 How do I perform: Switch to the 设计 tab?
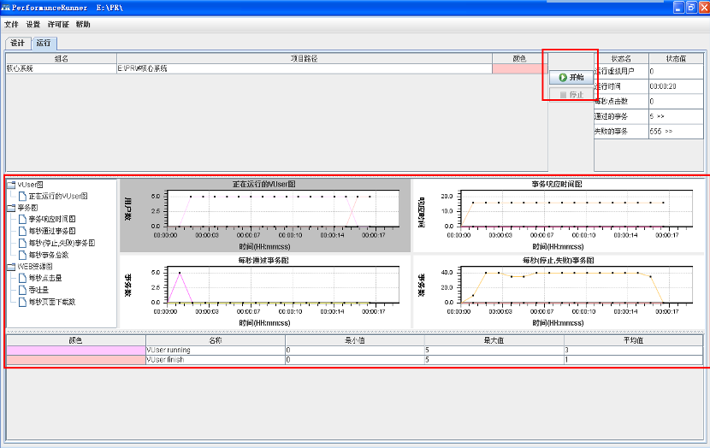pos(17,43)
